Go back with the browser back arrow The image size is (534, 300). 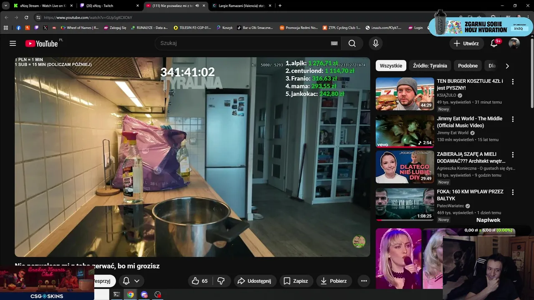6,17
